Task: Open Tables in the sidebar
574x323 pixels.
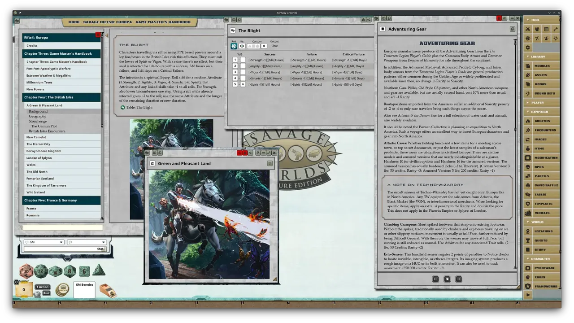Action: coord(541,195)
